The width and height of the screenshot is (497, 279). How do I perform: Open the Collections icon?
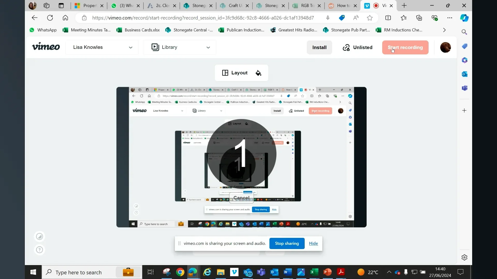pyautogui.click(x=419, y=18)
